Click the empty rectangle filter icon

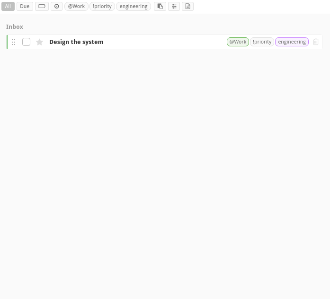[x=42, y=7]
